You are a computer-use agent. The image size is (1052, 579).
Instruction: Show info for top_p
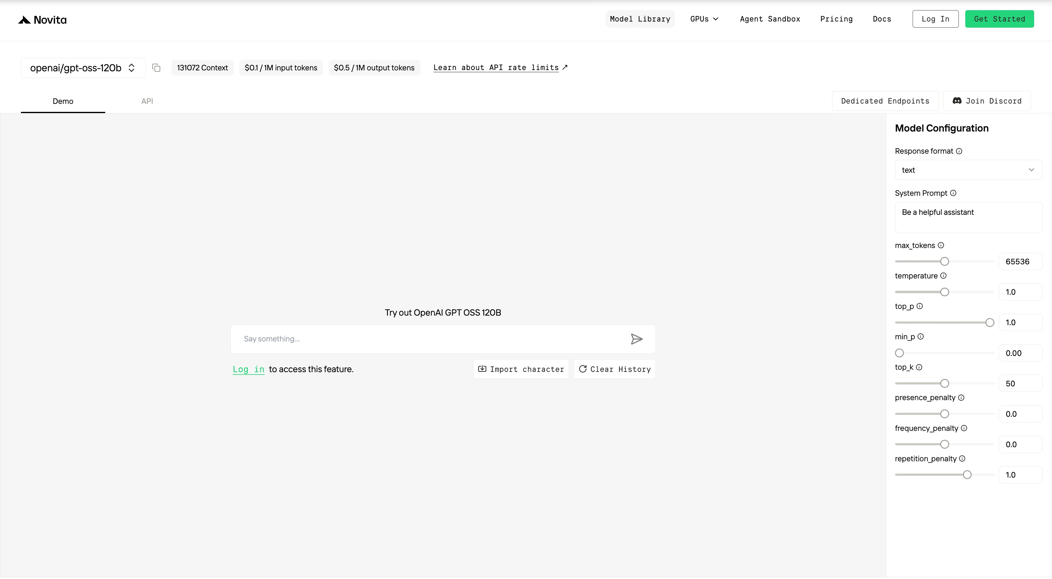[x=920, y=306]
